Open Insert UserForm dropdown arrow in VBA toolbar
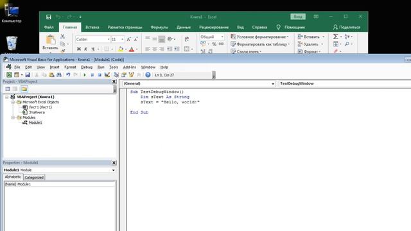The image size is (411, 231). [x=21, y=75]
